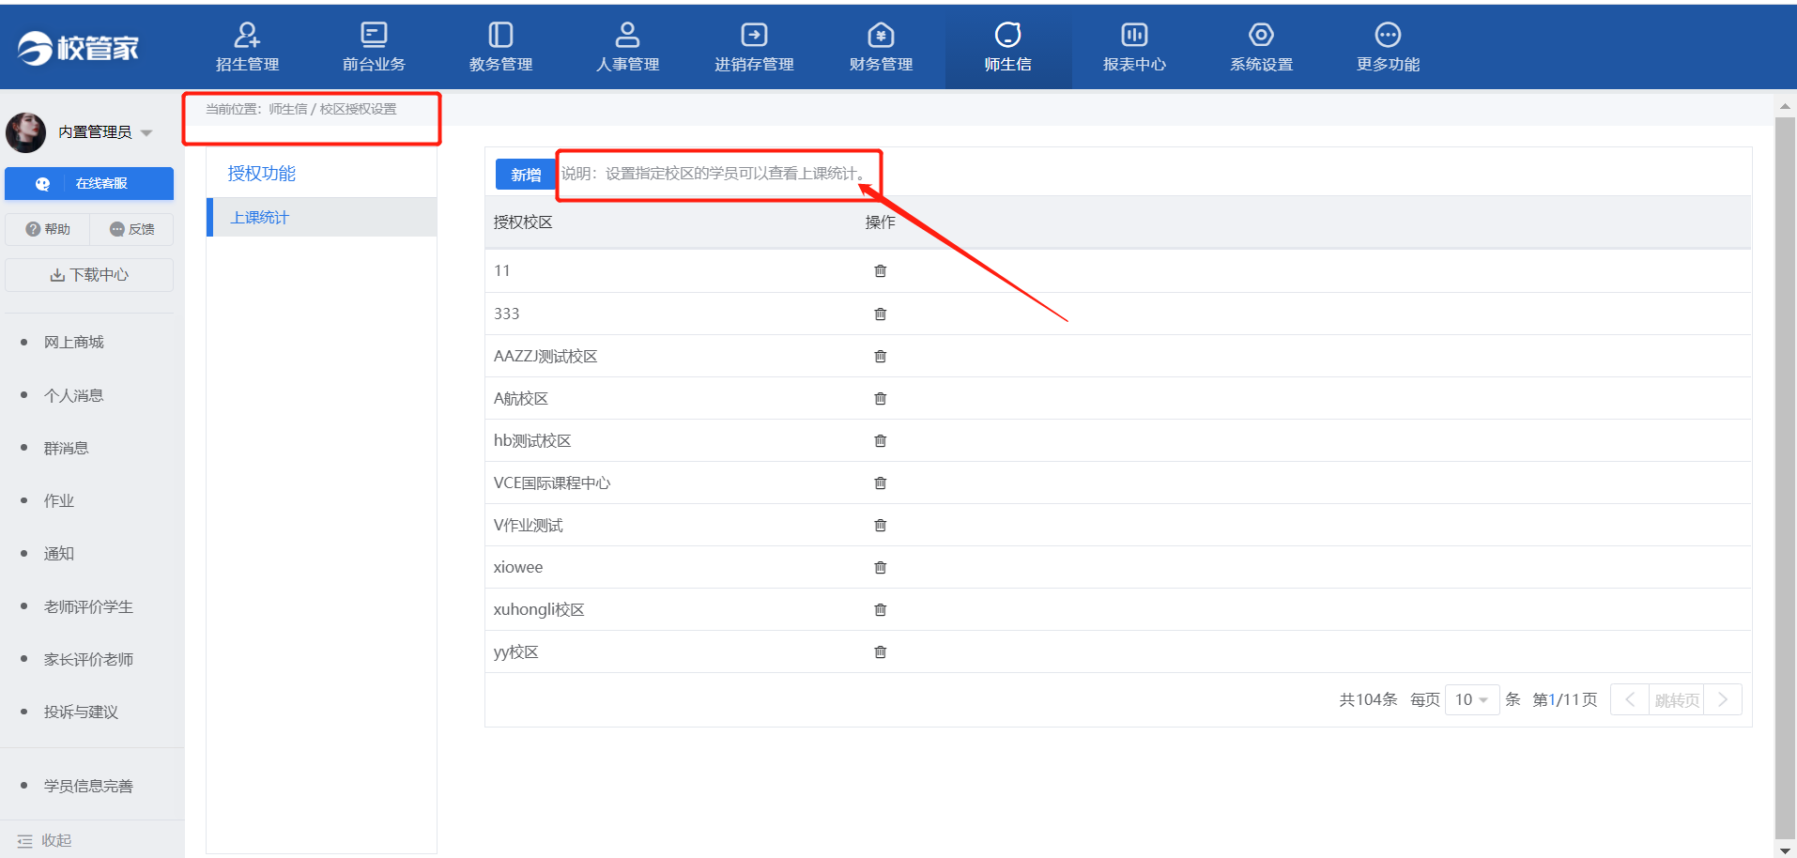The height and width of the screenshot is (858, 1797).
Task: Open 老师评价学生 sidebar item
Action: pyautogui.click(x=88, y=606)
